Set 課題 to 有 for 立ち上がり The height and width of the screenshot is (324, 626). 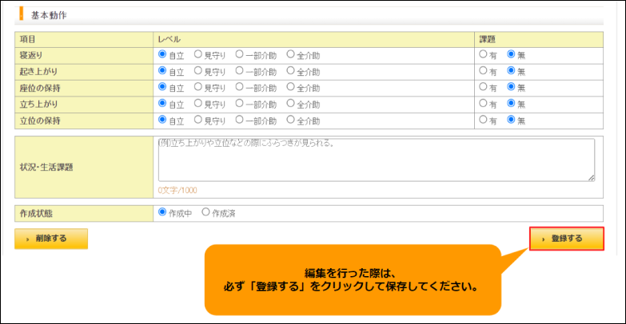[x=483, y=103]
